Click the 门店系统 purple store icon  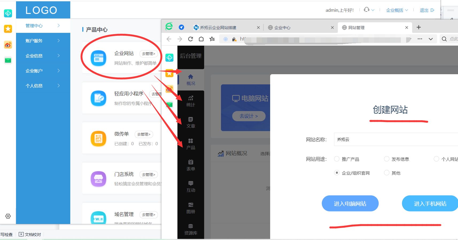98,179
